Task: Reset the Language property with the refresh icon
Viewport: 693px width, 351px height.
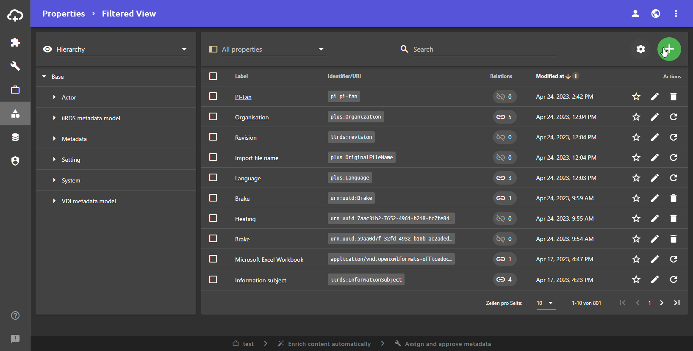Action: pos(674,178)
